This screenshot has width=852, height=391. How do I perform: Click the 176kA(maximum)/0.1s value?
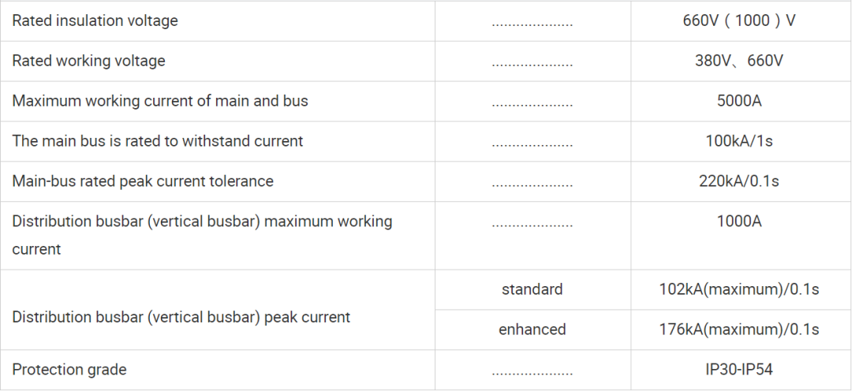click(739, 330)
